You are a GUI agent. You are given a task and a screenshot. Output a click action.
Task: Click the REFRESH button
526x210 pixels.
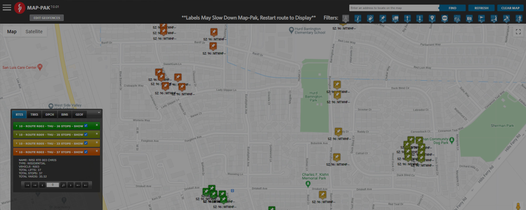(x=481, y=8)
